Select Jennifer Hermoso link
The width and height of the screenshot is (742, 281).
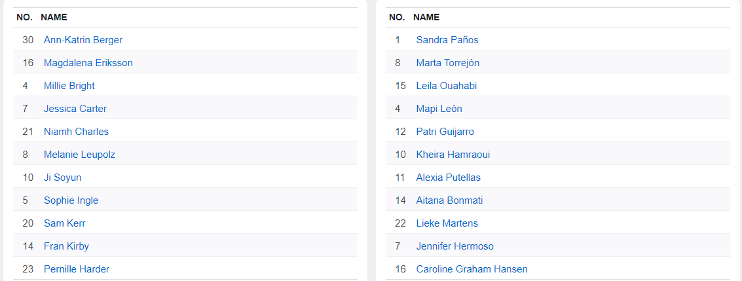click(454, 246)
